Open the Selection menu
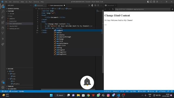Image resolution: width=174 pixels, height=98 pixels. [x=16, y=2]
